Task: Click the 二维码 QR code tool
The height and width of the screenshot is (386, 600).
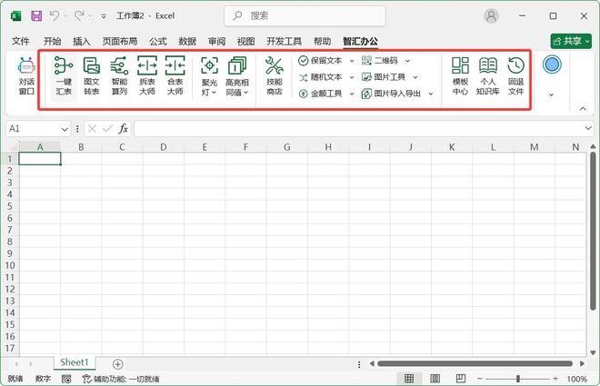Action: pyautogui.click(x=380, y=61)
